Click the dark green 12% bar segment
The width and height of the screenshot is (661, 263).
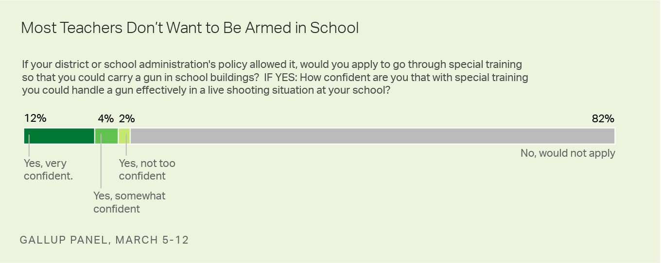click(x=59, y=136)
